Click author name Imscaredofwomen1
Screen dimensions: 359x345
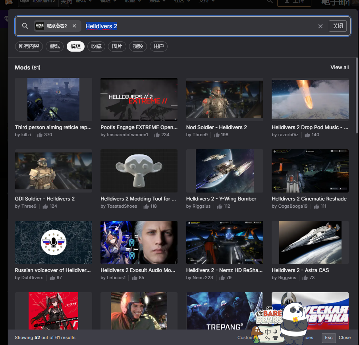[x=127, y=135]
